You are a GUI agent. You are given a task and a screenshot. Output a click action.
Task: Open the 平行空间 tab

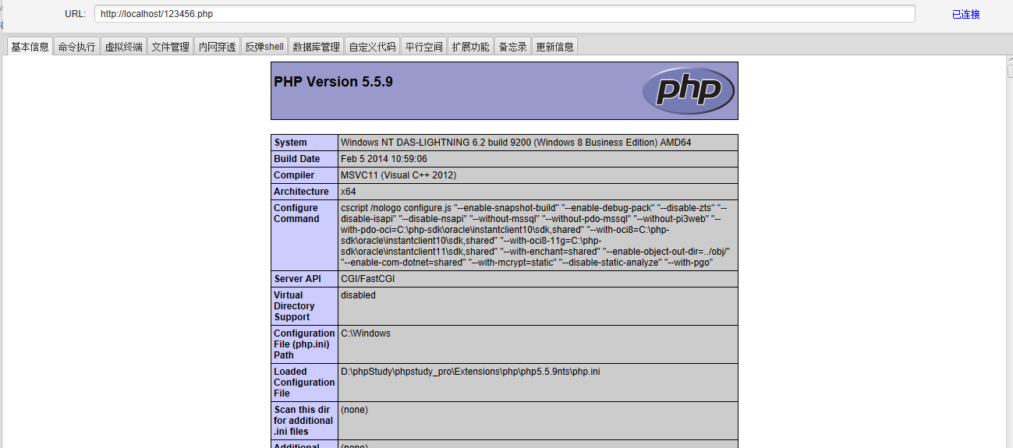(x=423, y=47)
